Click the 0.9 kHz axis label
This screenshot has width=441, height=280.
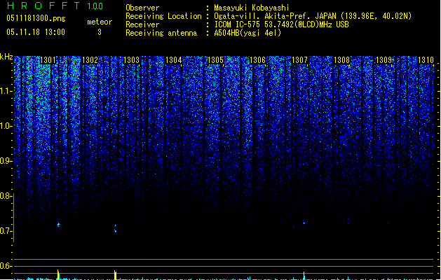[6, 161]
